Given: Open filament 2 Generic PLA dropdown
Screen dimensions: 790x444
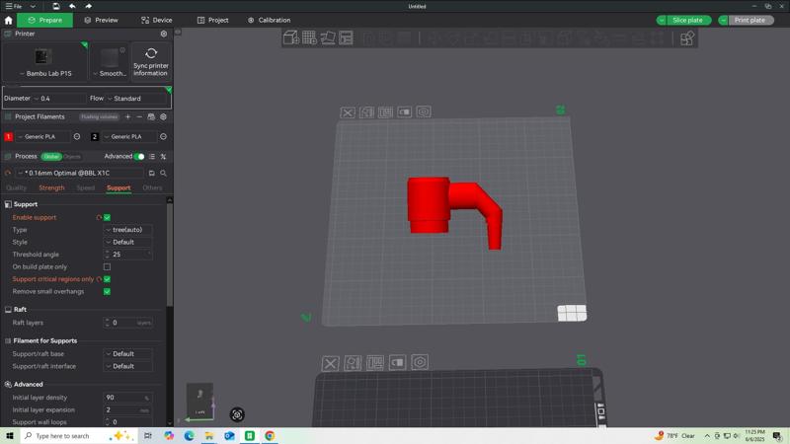Looking at the screenshot, I should click(129, 136).
